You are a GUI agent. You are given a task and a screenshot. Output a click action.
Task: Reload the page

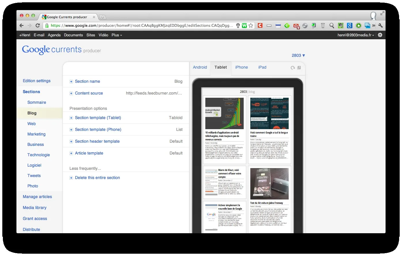point(37,25)
